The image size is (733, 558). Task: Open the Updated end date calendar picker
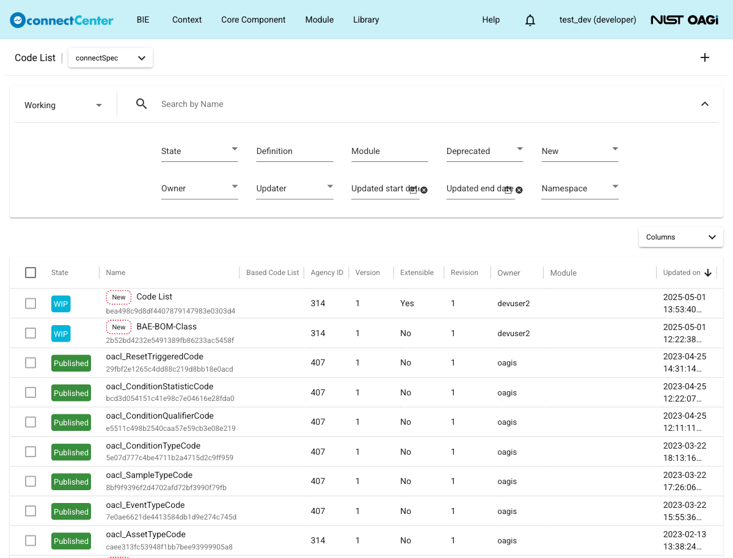[x=508, y=190]
